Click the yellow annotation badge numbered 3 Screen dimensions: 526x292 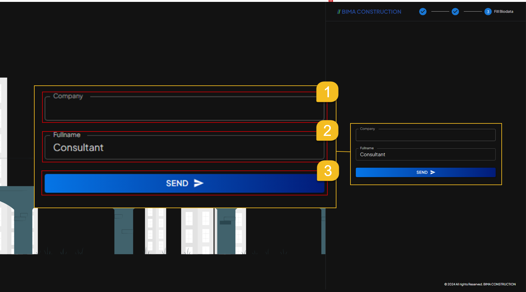pos(328,171)
